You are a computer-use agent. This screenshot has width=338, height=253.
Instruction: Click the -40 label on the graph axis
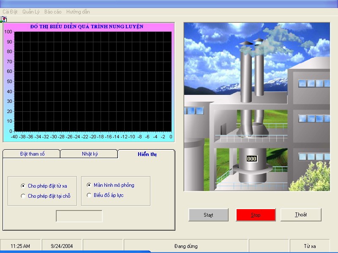[14, 137]
